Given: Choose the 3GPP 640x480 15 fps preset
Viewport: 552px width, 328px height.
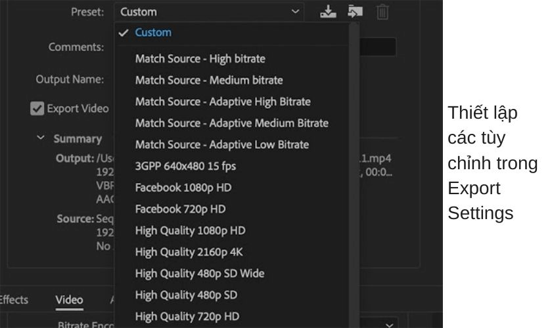Looking at the screenshot, I should [185, 166].
